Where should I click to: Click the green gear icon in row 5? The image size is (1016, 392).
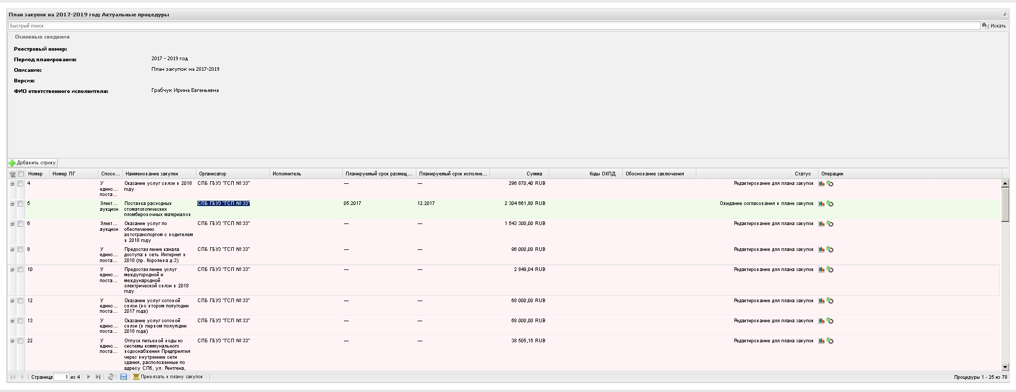click(830, 204)
